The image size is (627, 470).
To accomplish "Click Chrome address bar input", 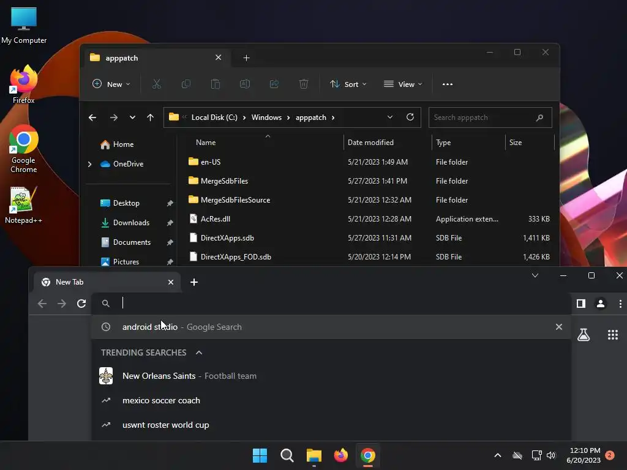I will 330,304.
